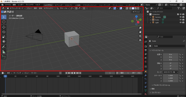Jump to last frame button
Screen dimensions: 186x97
click(80, 73)
